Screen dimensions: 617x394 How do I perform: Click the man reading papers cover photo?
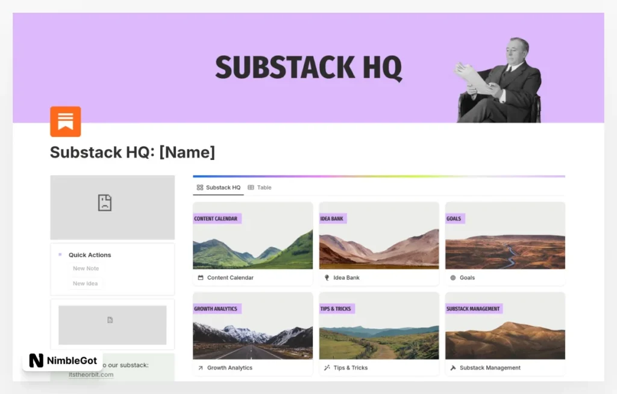coord(498,80)
